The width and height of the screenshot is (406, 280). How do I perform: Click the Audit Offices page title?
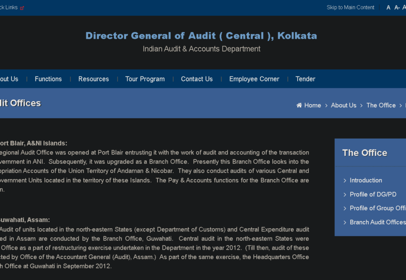[x=21, y=103]
